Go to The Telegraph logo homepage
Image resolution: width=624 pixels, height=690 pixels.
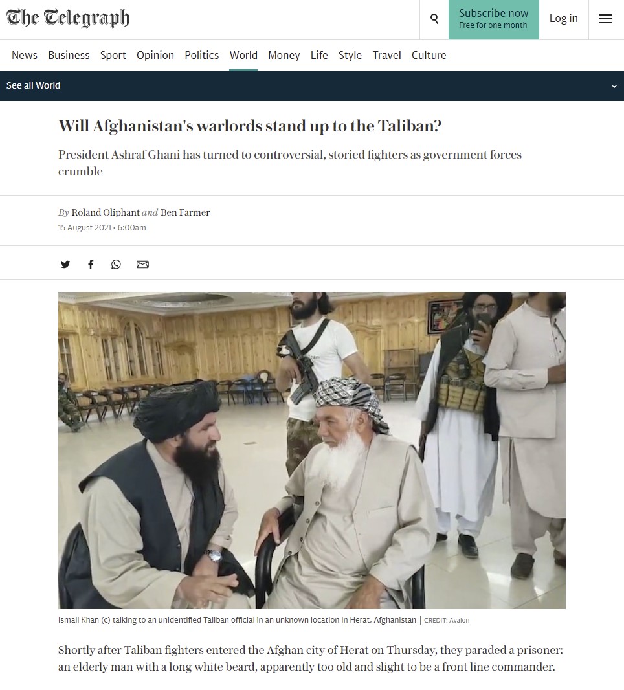click(x=68, y=18)
